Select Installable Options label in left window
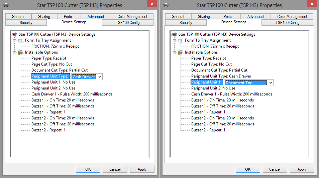320x178 pixels. pos(41,52)
